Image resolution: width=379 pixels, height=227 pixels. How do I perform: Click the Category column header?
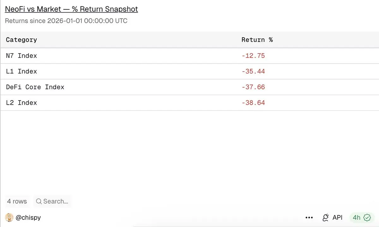pyautogui.click(x=21, y=40)
